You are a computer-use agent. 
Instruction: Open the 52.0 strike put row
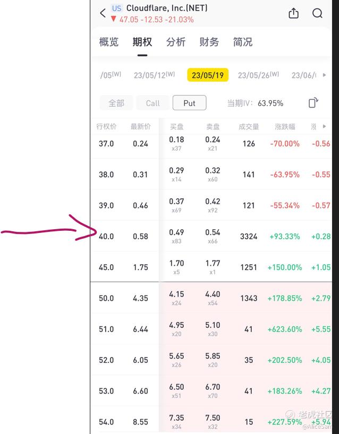[211, 360]
